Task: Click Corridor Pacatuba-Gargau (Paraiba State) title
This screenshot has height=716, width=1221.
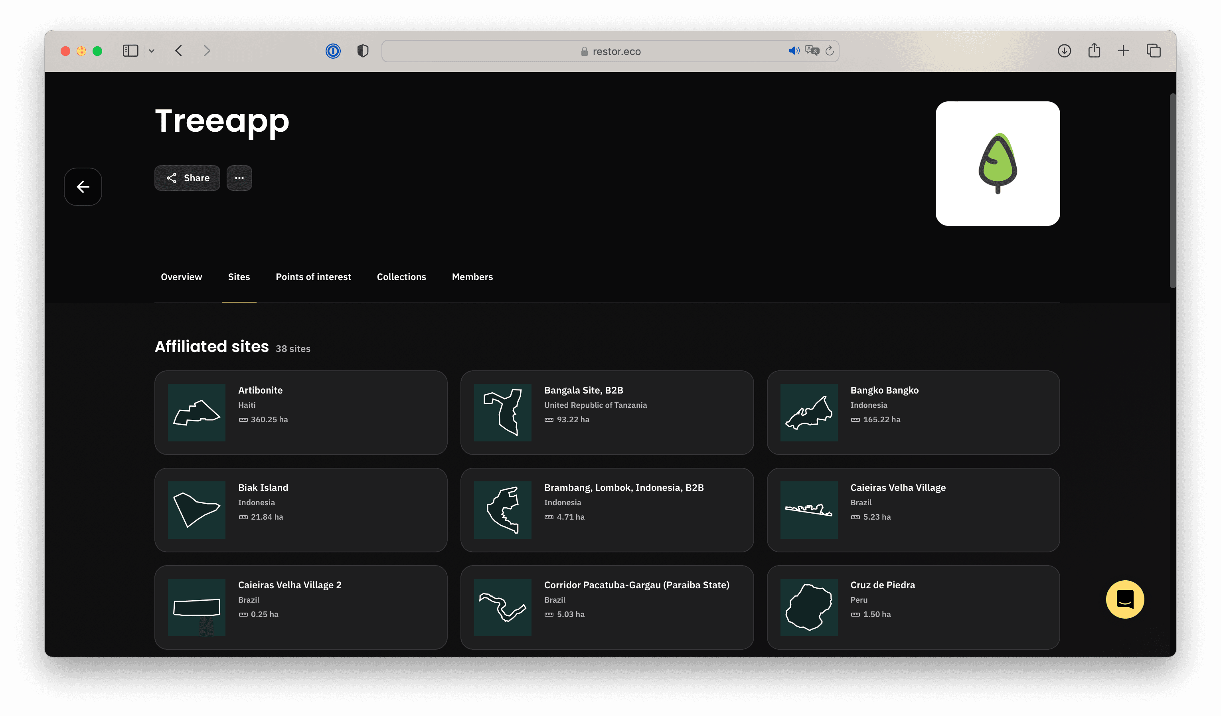Action: pyautogui.click(x=637, y=585)
